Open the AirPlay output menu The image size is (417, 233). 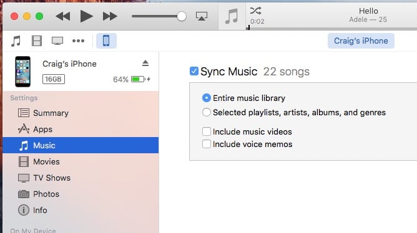(x=202, y=16)
